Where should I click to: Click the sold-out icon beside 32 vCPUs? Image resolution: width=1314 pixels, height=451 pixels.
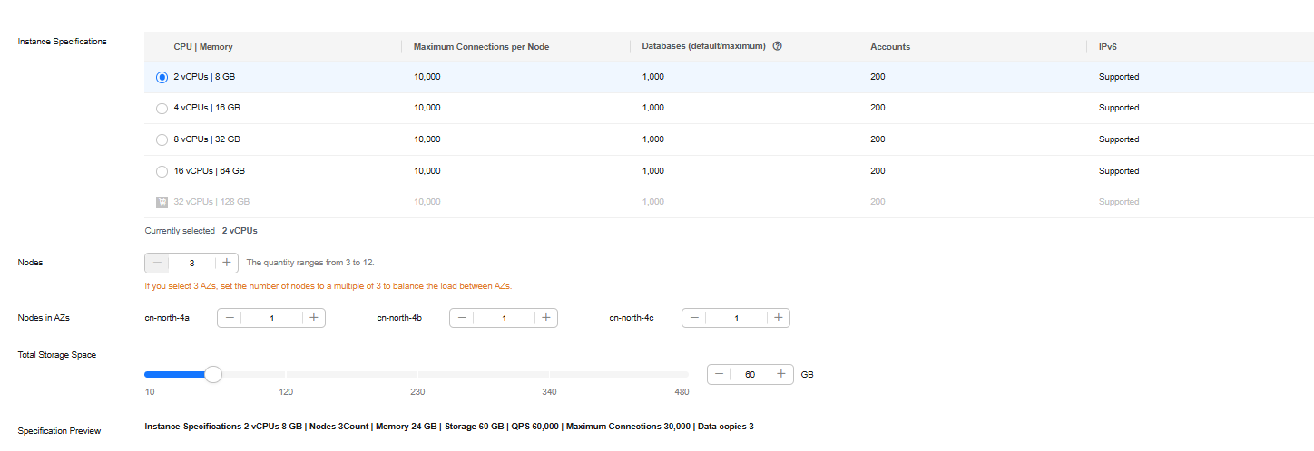[x=162, y=202]
